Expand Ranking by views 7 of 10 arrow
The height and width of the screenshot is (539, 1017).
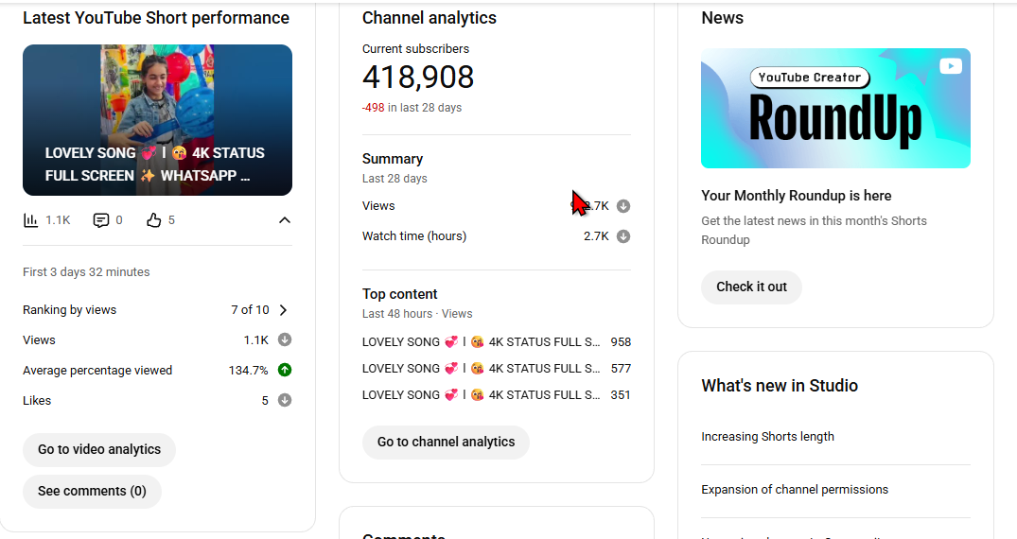click(x=283, y=310)
